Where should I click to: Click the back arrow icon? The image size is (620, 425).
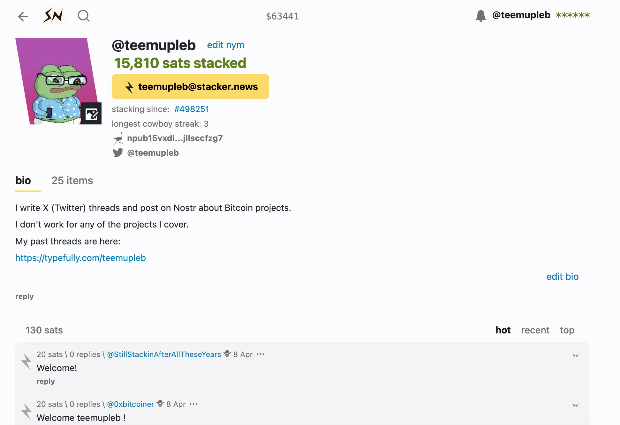23,16
